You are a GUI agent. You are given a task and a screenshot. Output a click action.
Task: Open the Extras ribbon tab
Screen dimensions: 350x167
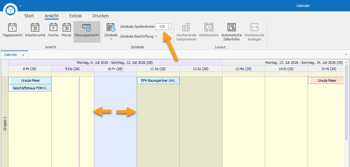click(75, 16)
